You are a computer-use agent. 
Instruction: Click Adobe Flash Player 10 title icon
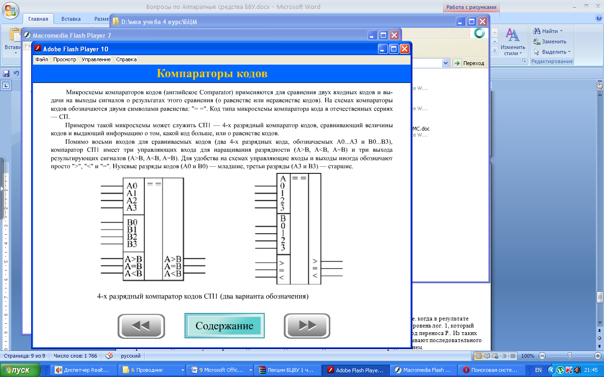(37, 49)
